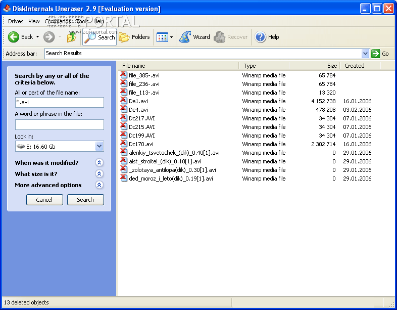Click status bar text 13 deleted objects
397x310 pixels.
pos(26,302)
